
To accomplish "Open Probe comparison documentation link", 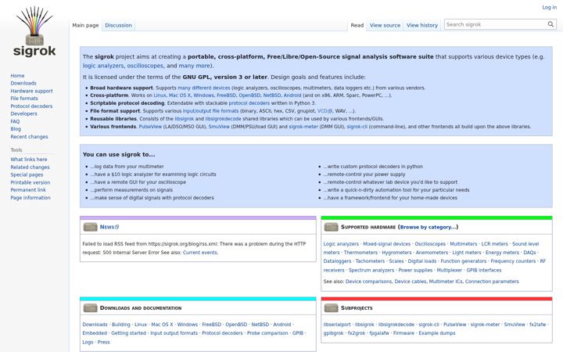I will tap(267, 333).
